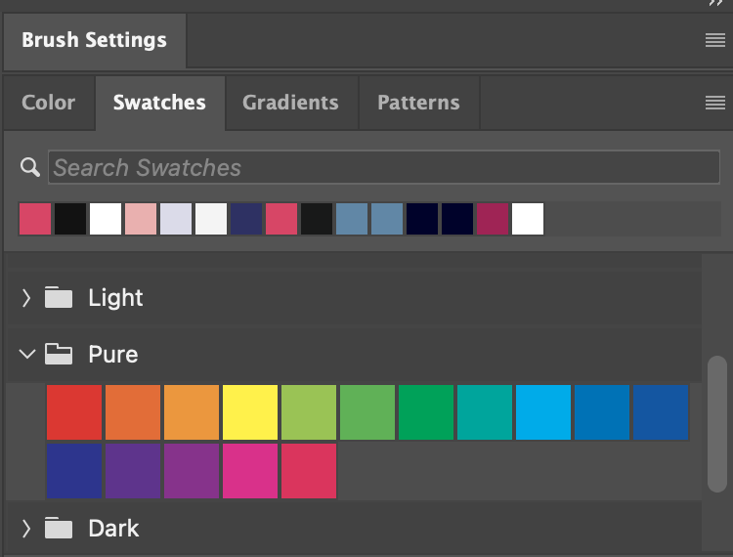
Task: Expand the Light swatch group
Action: pyautogui.click(x=26, y=298)
